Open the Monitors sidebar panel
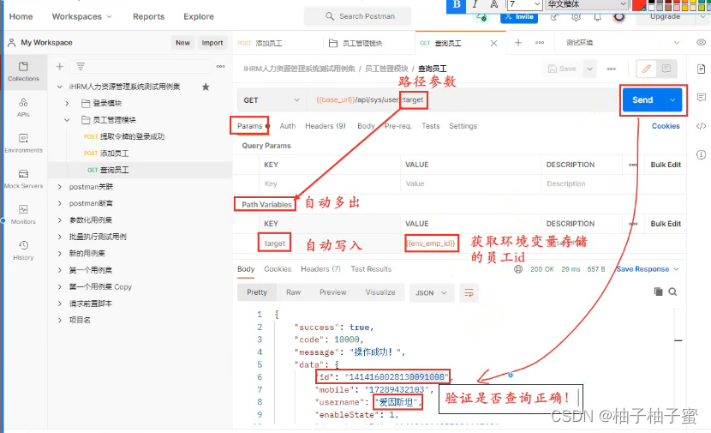Viewport: 711px width, 433px height. 23,214
